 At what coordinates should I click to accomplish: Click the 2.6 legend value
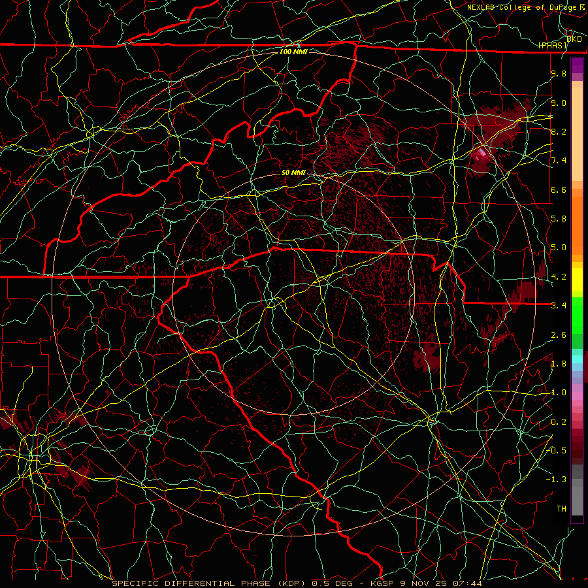[x=559, y=335]
